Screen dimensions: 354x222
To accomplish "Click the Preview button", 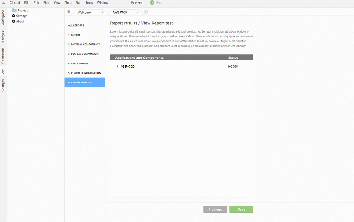I will coord(137,2).
